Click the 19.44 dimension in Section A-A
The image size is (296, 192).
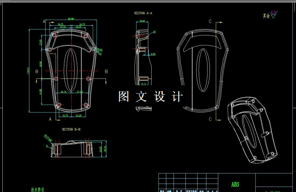(x=142, y=21)
